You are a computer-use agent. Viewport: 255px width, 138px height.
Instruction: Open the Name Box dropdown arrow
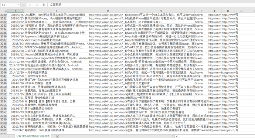[x=18, y=5]
